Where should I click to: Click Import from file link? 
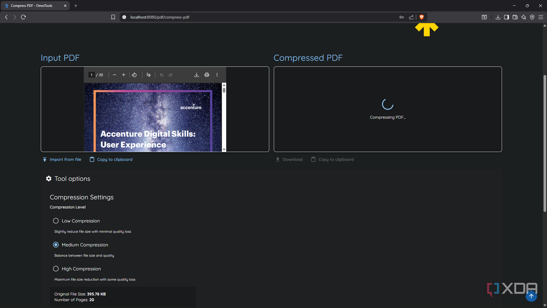pos(62,159)
